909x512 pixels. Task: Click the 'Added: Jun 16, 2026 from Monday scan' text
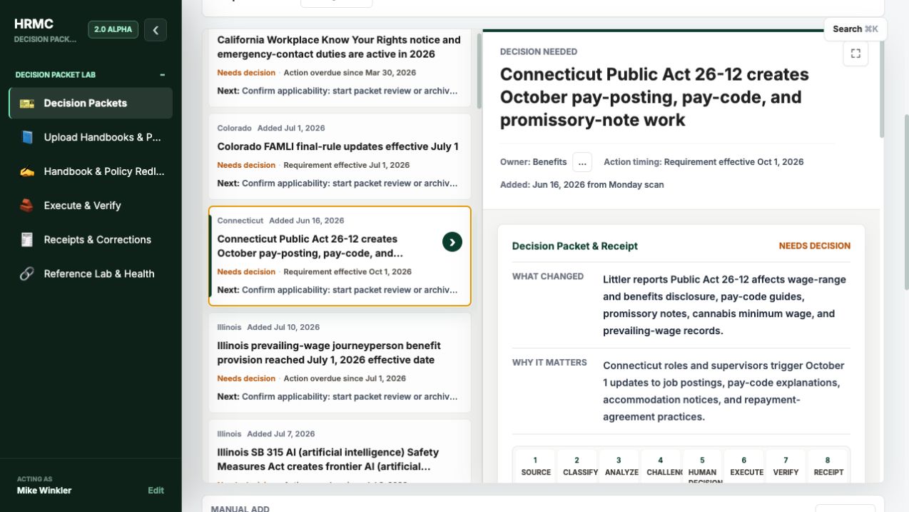(x=582, y=185)
